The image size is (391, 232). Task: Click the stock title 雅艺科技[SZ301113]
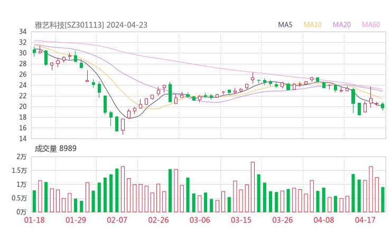pyautogui.click(x=69, y=25)
